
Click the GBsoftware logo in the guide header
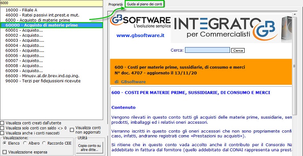click(x=140, y=21)
